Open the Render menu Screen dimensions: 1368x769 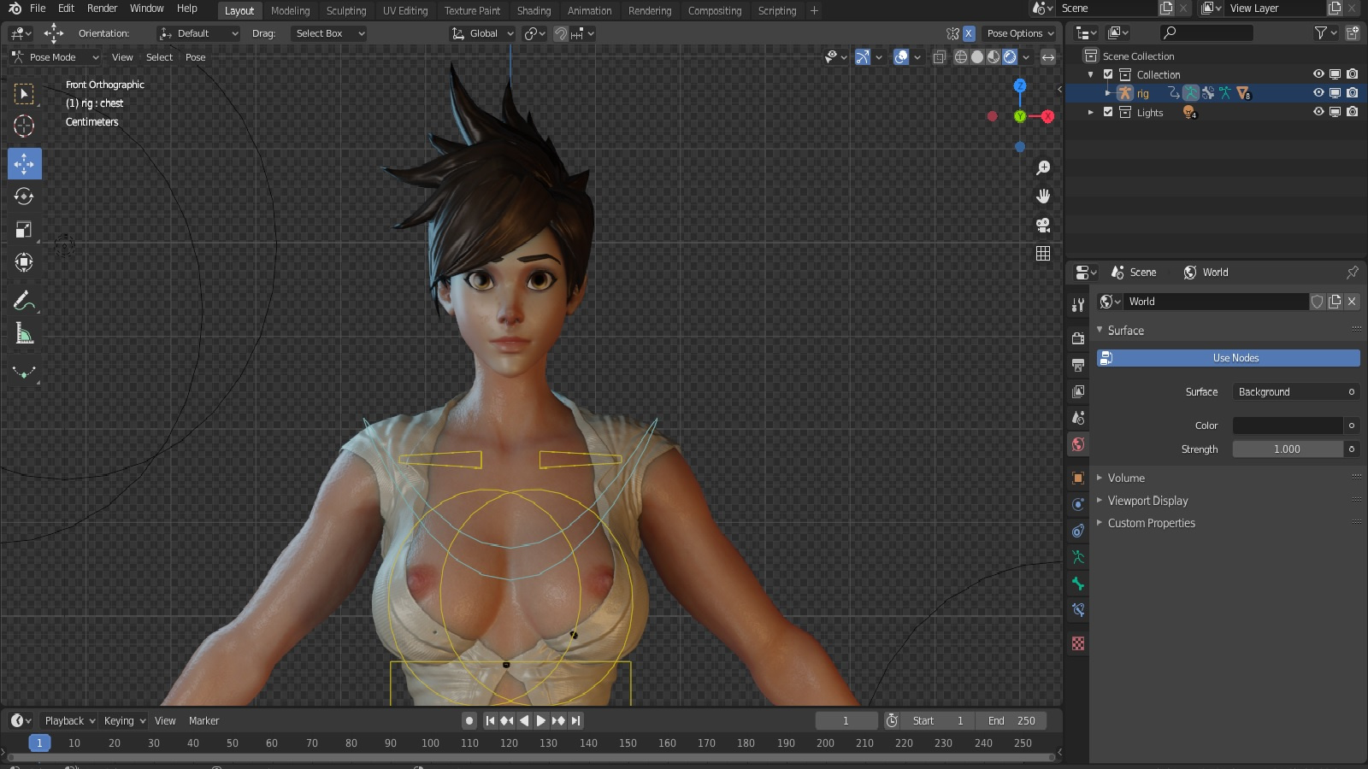(102, 9)
